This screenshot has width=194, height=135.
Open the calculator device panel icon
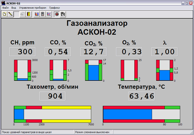click(43, 14)
